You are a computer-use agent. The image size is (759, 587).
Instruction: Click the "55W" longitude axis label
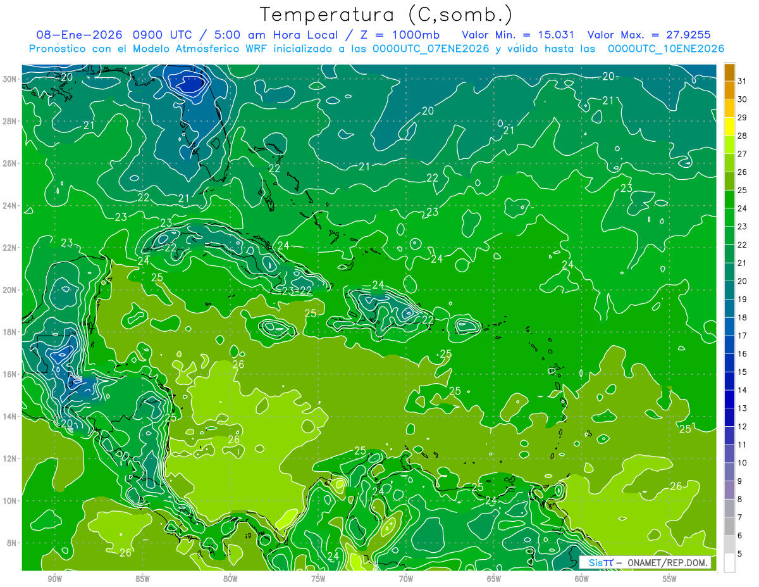pyautogui.click(x=669, y=579)
